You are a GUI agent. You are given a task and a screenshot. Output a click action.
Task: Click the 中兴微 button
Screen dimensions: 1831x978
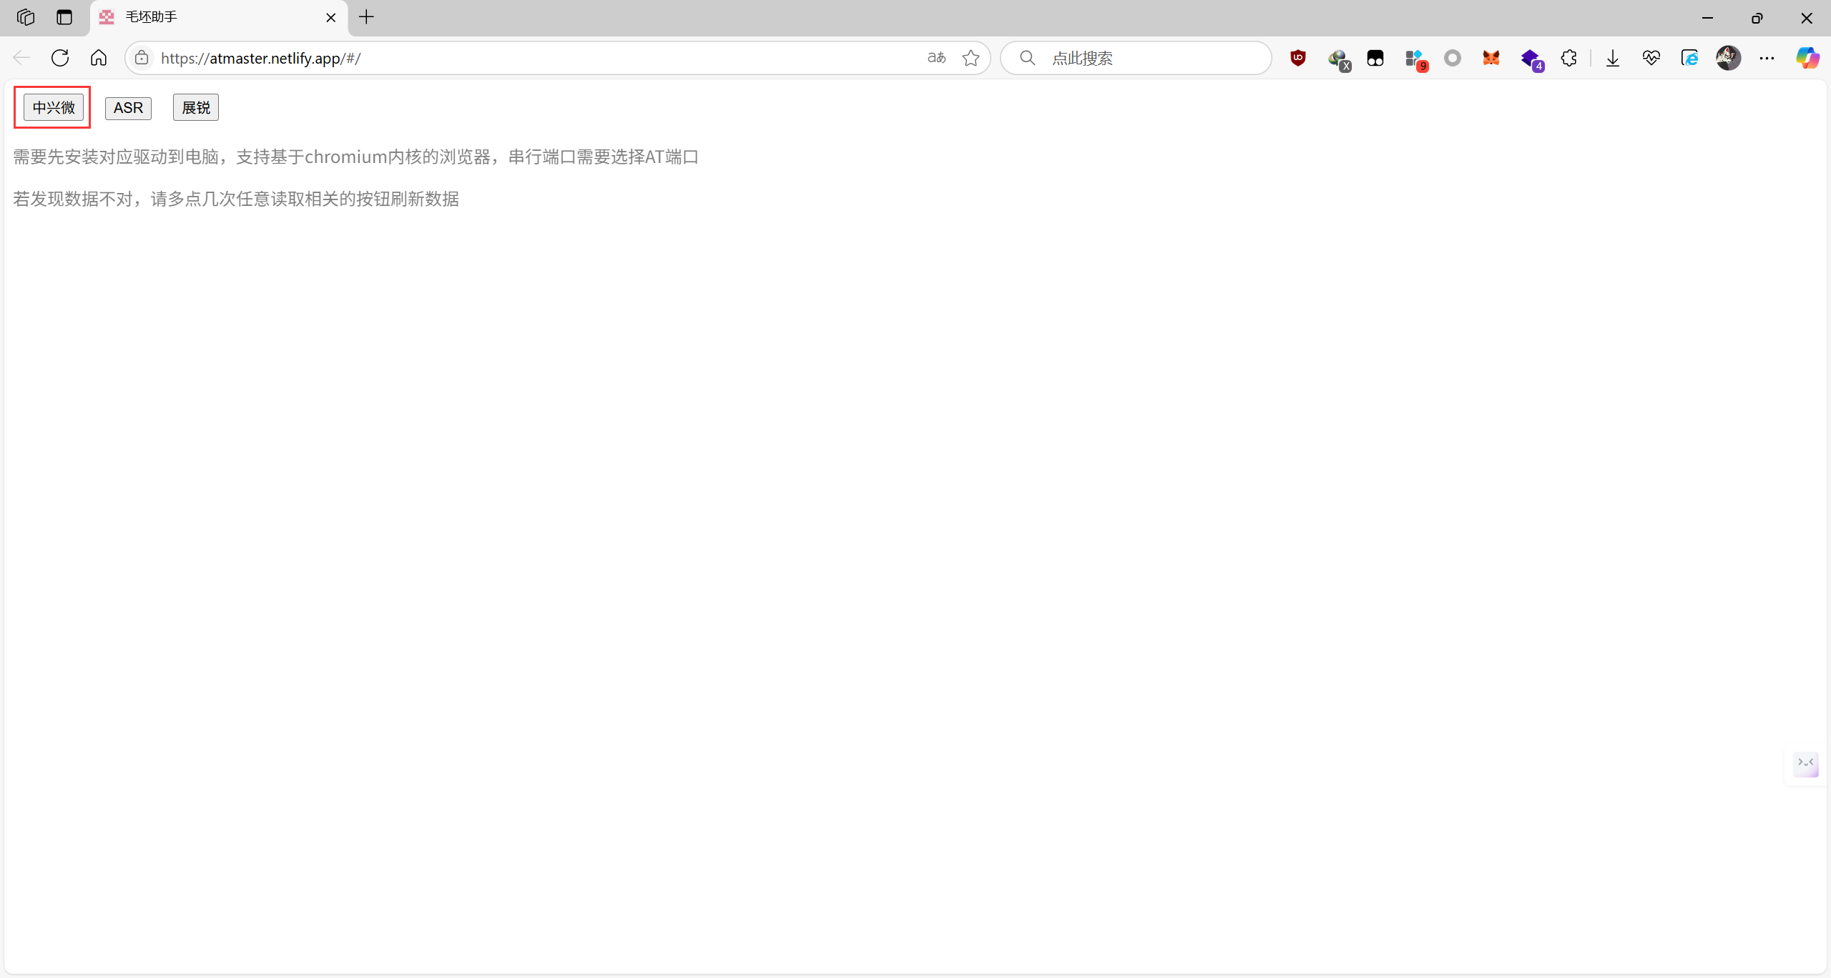coord(54,108)
